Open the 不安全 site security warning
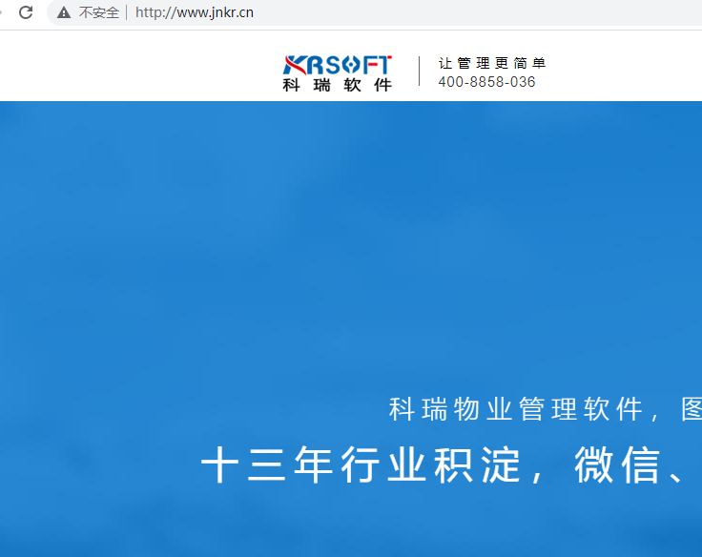The width and height of the screenshot is (702, 557). [x=88, y=12]
